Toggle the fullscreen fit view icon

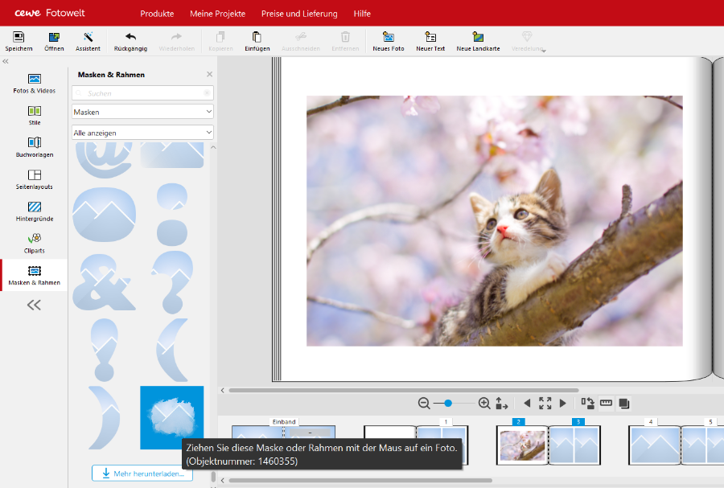[545, 404]
